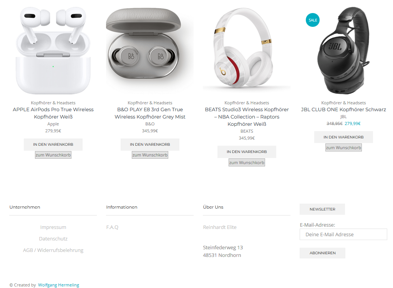Screen dimensions: 393x288
Task: Click the ABONNIEREN newsletter button
Action: pos(322,253)
